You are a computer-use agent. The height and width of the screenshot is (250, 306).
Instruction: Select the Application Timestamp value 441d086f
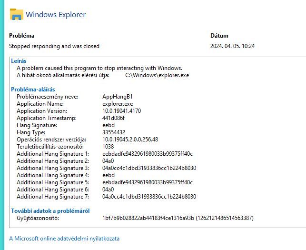pyautogui.click(x=114, y=118)
